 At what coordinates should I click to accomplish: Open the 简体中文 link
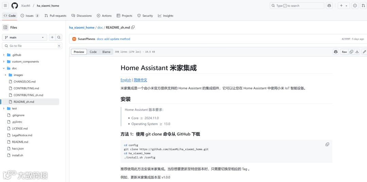(x=140, y=80)
